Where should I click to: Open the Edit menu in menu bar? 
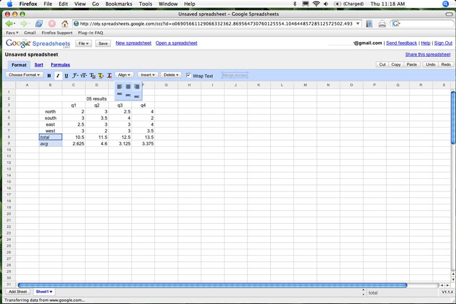click(63, 4)
